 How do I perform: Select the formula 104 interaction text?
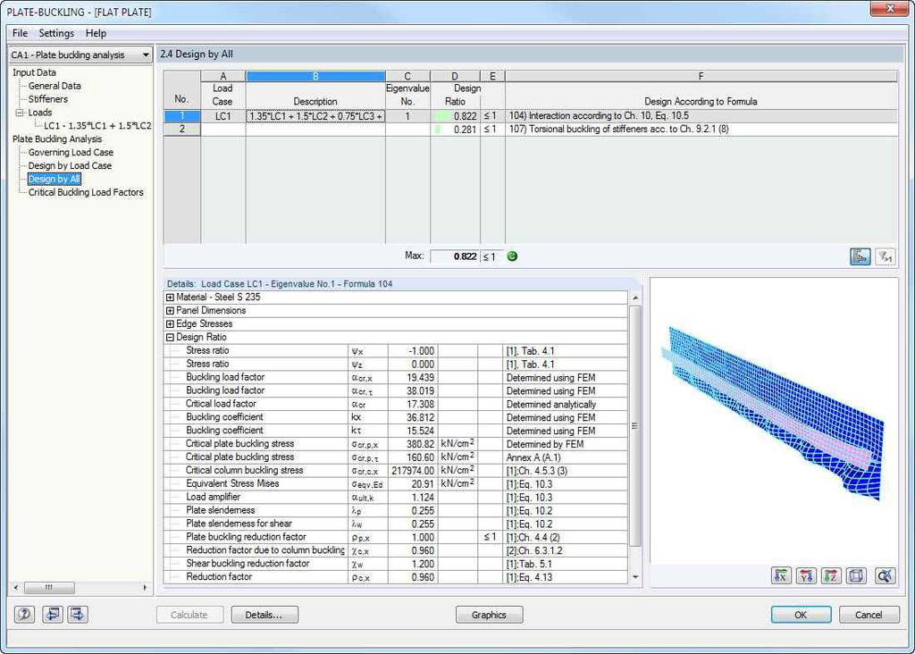pyautogui.click(x=599, y=116)
